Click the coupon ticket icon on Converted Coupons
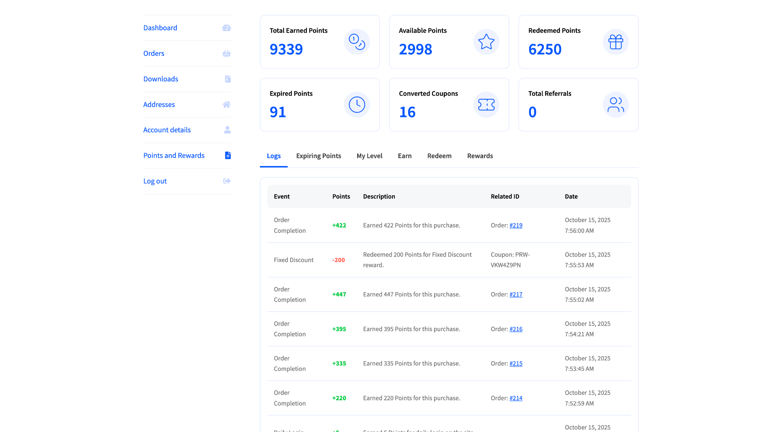Image resolution: width=782 pixels, height=432 pixels. point(486,104)
